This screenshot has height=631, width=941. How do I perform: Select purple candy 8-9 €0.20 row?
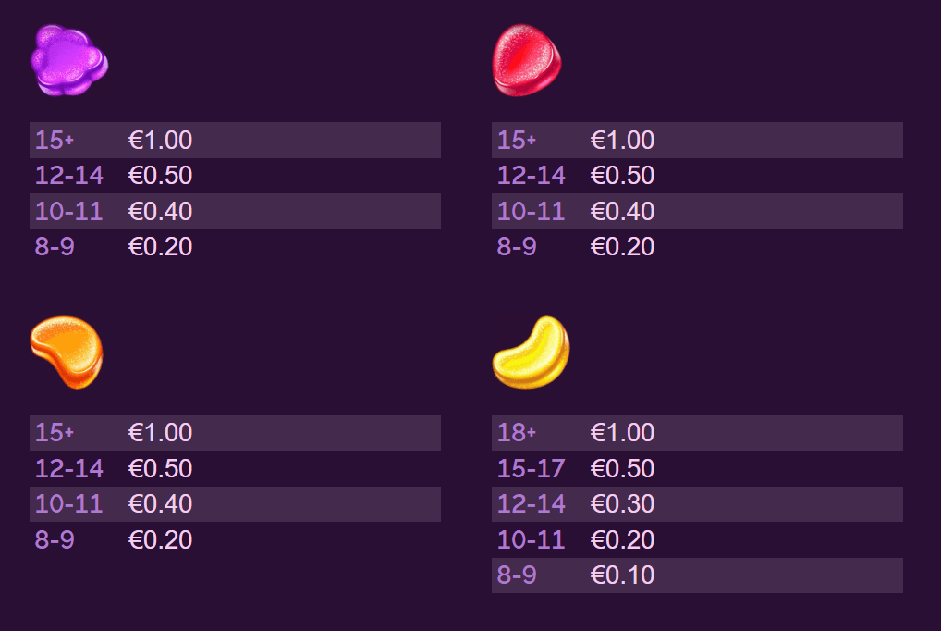pyautogui.click(x=235, y=246)
